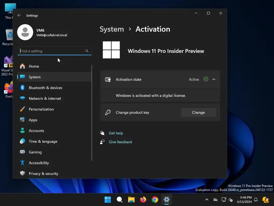Click the 'Windows is activated with a digital license' text

(151, 96)
